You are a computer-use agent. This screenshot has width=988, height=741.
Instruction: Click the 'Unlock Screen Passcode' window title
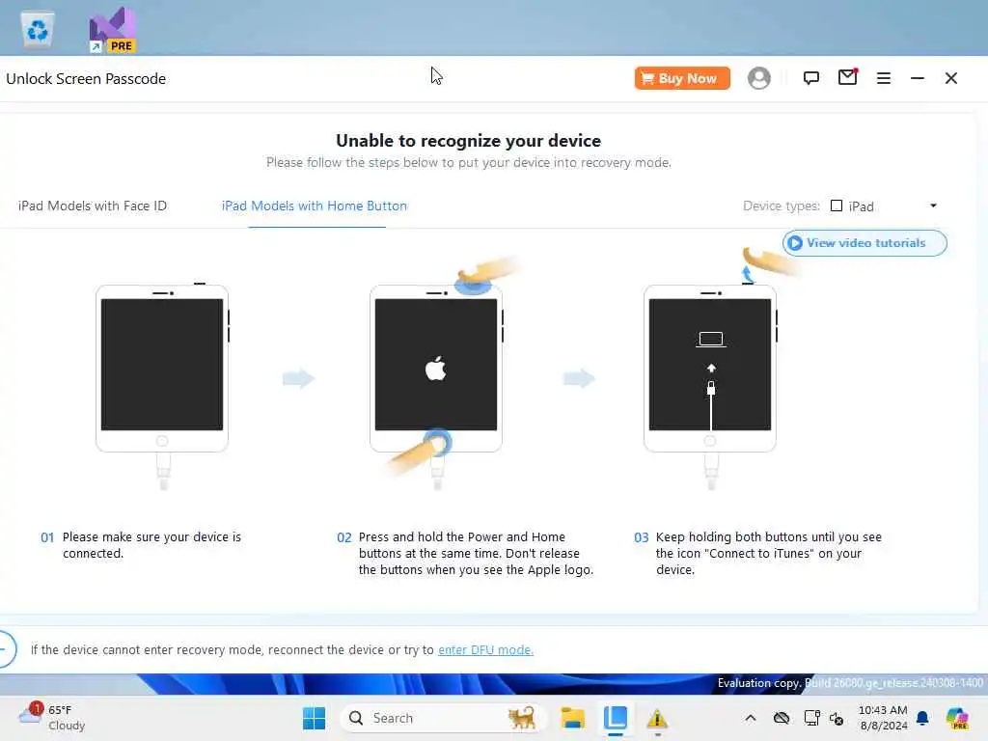coord(86,79)
